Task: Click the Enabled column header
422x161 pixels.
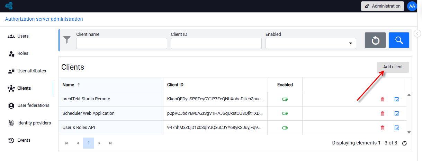Action: 285,85
